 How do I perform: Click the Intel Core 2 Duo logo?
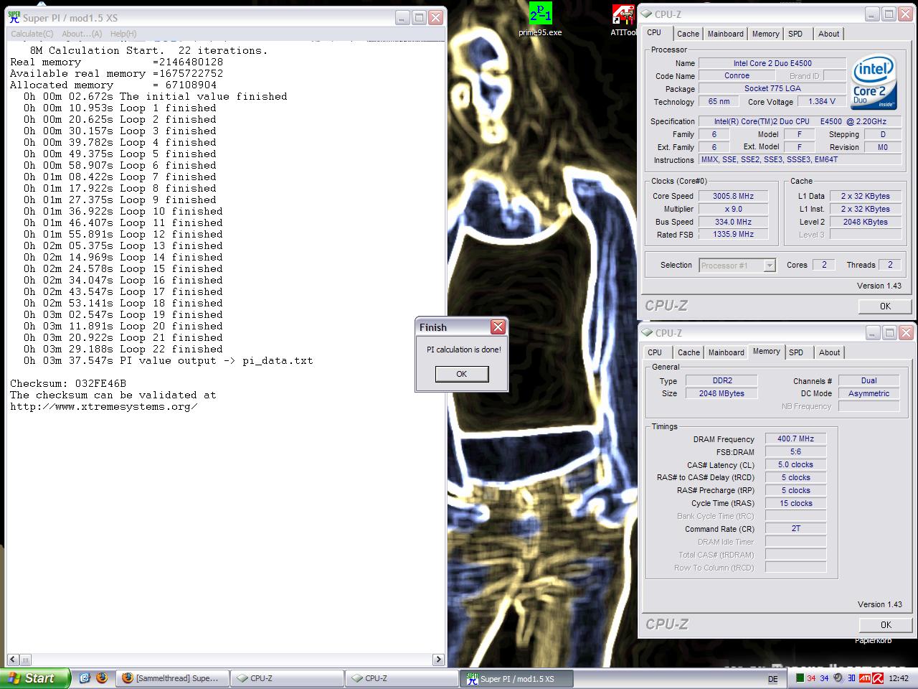(x=873, y=83)
